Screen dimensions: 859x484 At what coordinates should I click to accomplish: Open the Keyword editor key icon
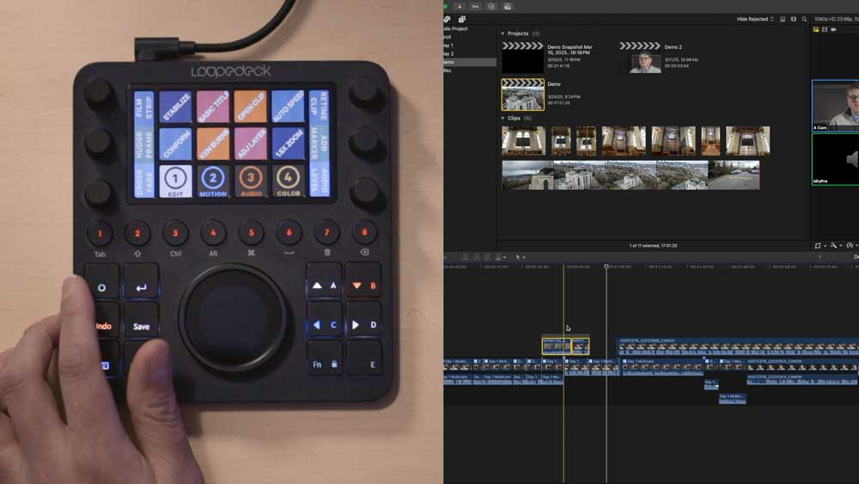click(475, 7)
